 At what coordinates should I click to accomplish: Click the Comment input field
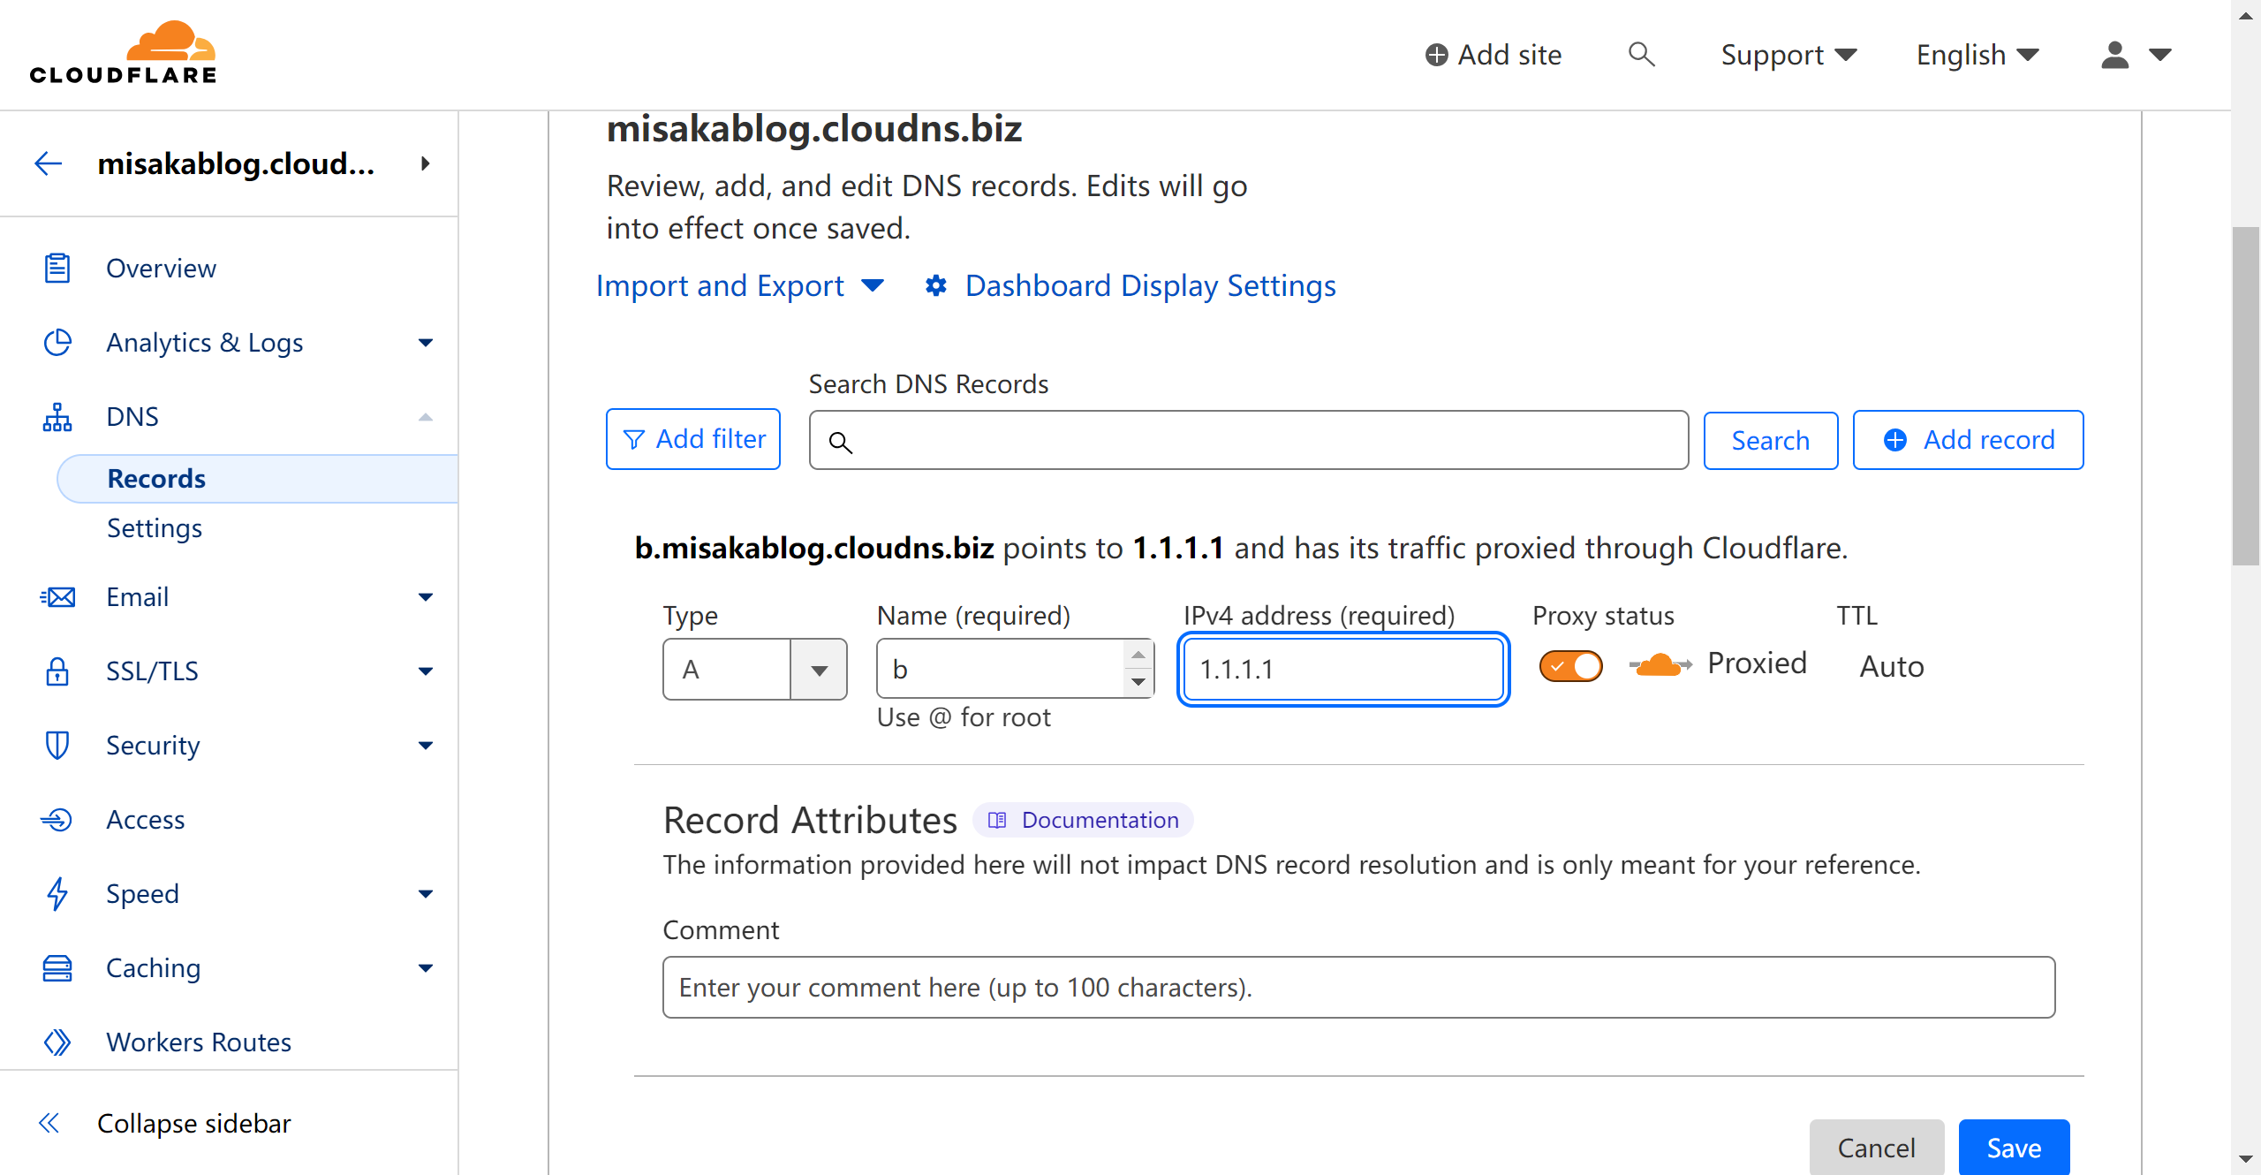pos(1358,987)
